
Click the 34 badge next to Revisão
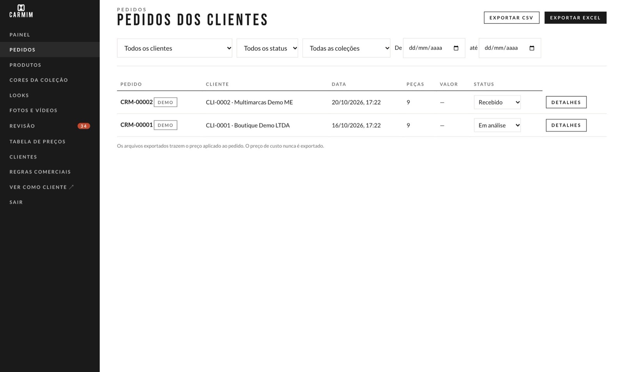(83, 126)
